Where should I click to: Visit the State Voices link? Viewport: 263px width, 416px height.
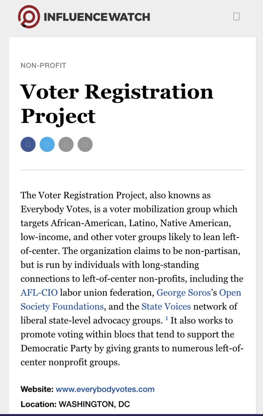[x=166, y=306]
